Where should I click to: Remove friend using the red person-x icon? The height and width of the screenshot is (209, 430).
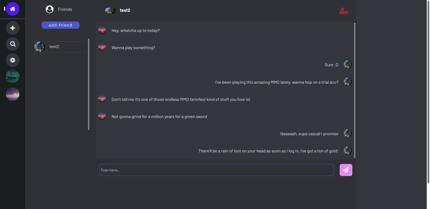344,11
